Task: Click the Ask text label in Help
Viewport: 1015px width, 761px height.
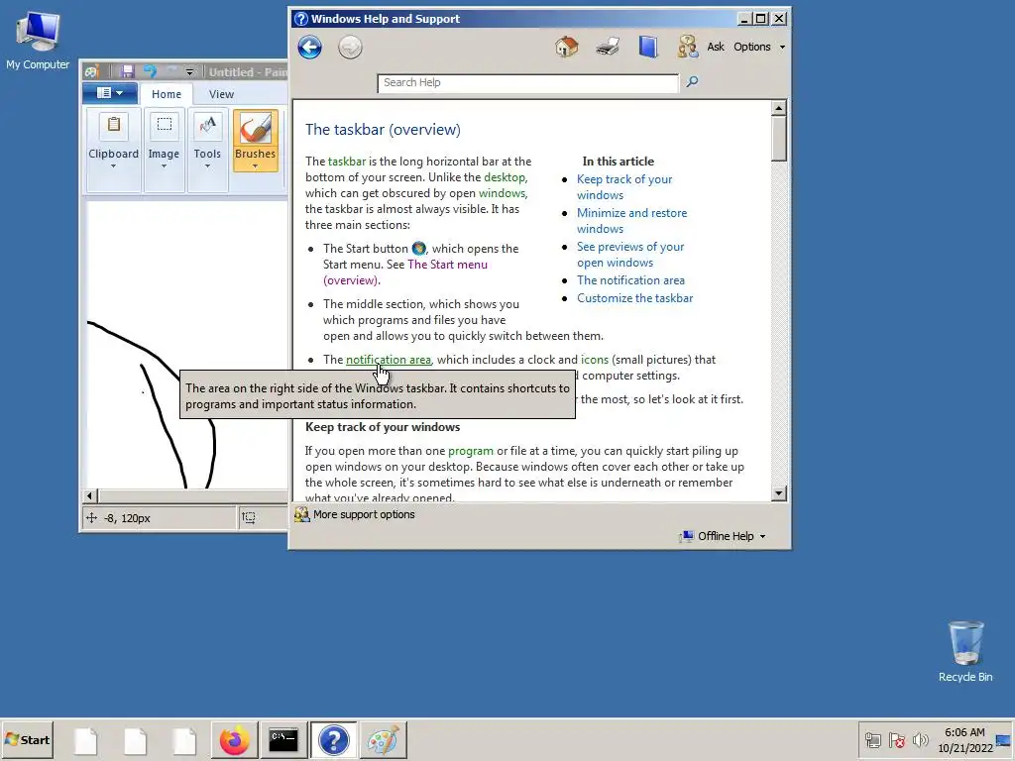Action: click(x=716, y=47)
